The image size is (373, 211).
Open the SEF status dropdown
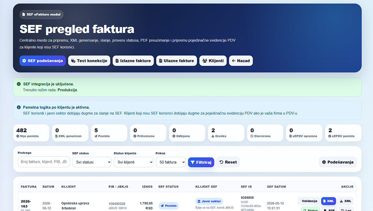[x=92, y=162]
